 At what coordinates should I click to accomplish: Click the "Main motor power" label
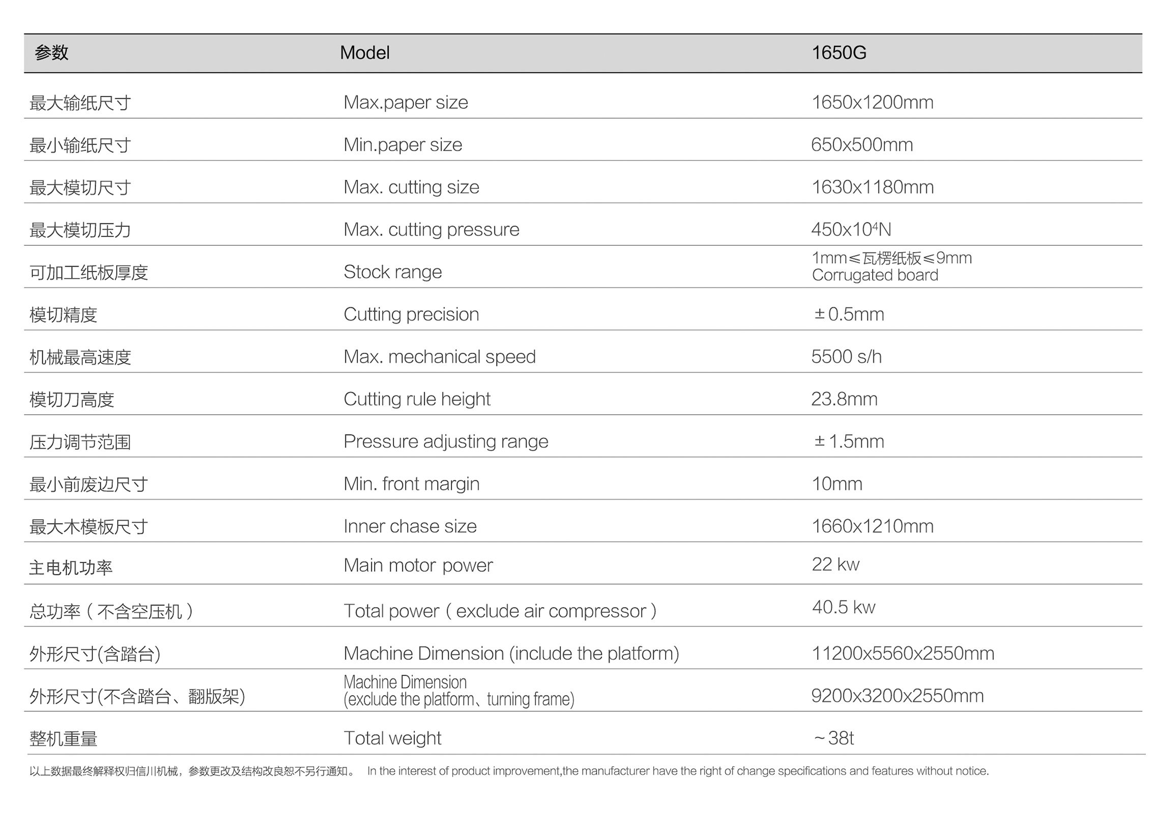[x=418, y=565]
